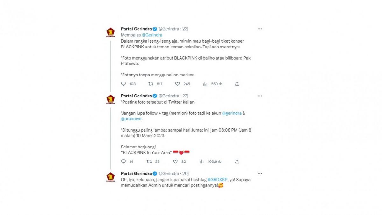Like the second tweet via heart icon
The height and width of the screenshot is (215, 382).
175,161
